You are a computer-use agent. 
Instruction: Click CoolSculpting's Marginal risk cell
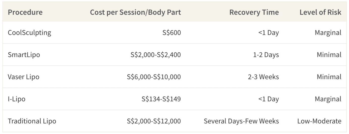point(328,33)
